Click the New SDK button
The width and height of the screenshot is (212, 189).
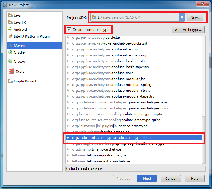click(195, 17)
